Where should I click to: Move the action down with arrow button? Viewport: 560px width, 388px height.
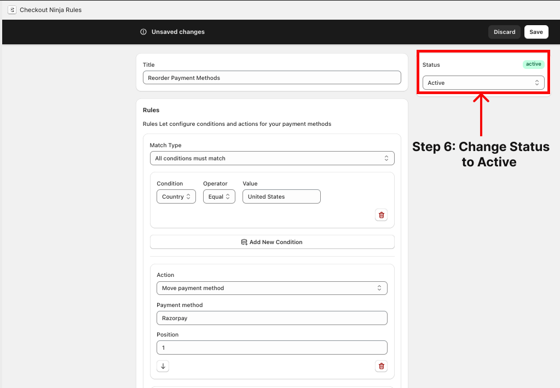click(163, 366)
